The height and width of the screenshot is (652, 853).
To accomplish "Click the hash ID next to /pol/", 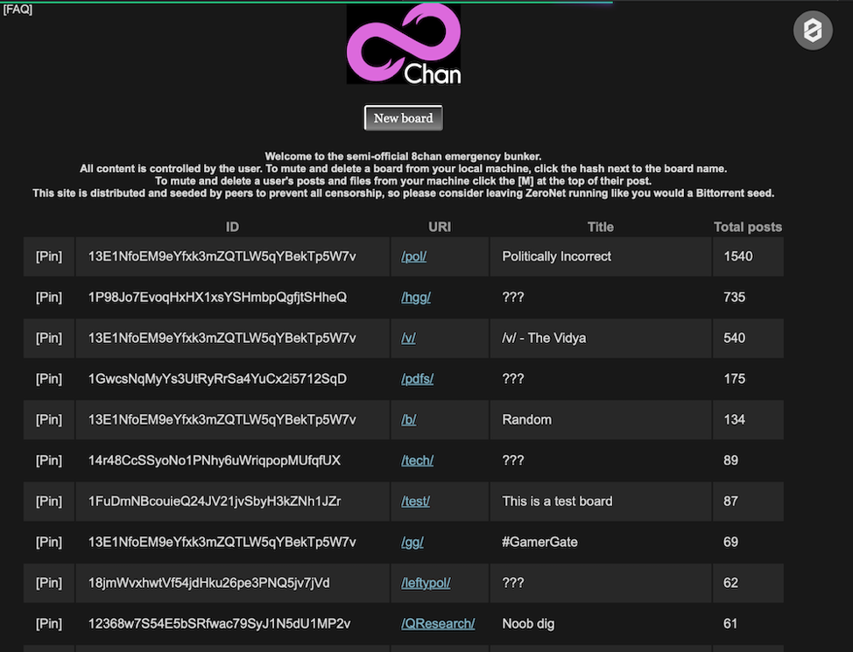I will click(x=222, y=256).
